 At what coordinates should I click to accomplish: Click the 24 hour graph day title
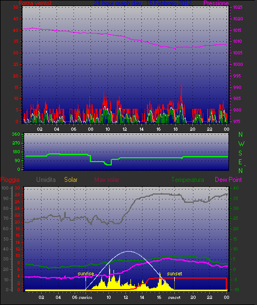143,3
